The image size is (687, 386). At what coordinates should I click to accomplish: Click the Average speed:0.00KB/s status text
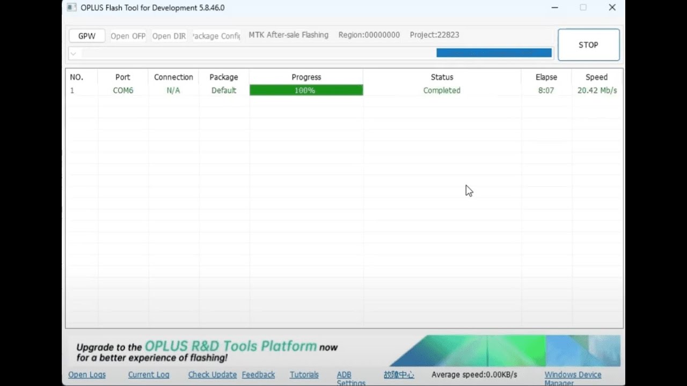pos(474,375)
